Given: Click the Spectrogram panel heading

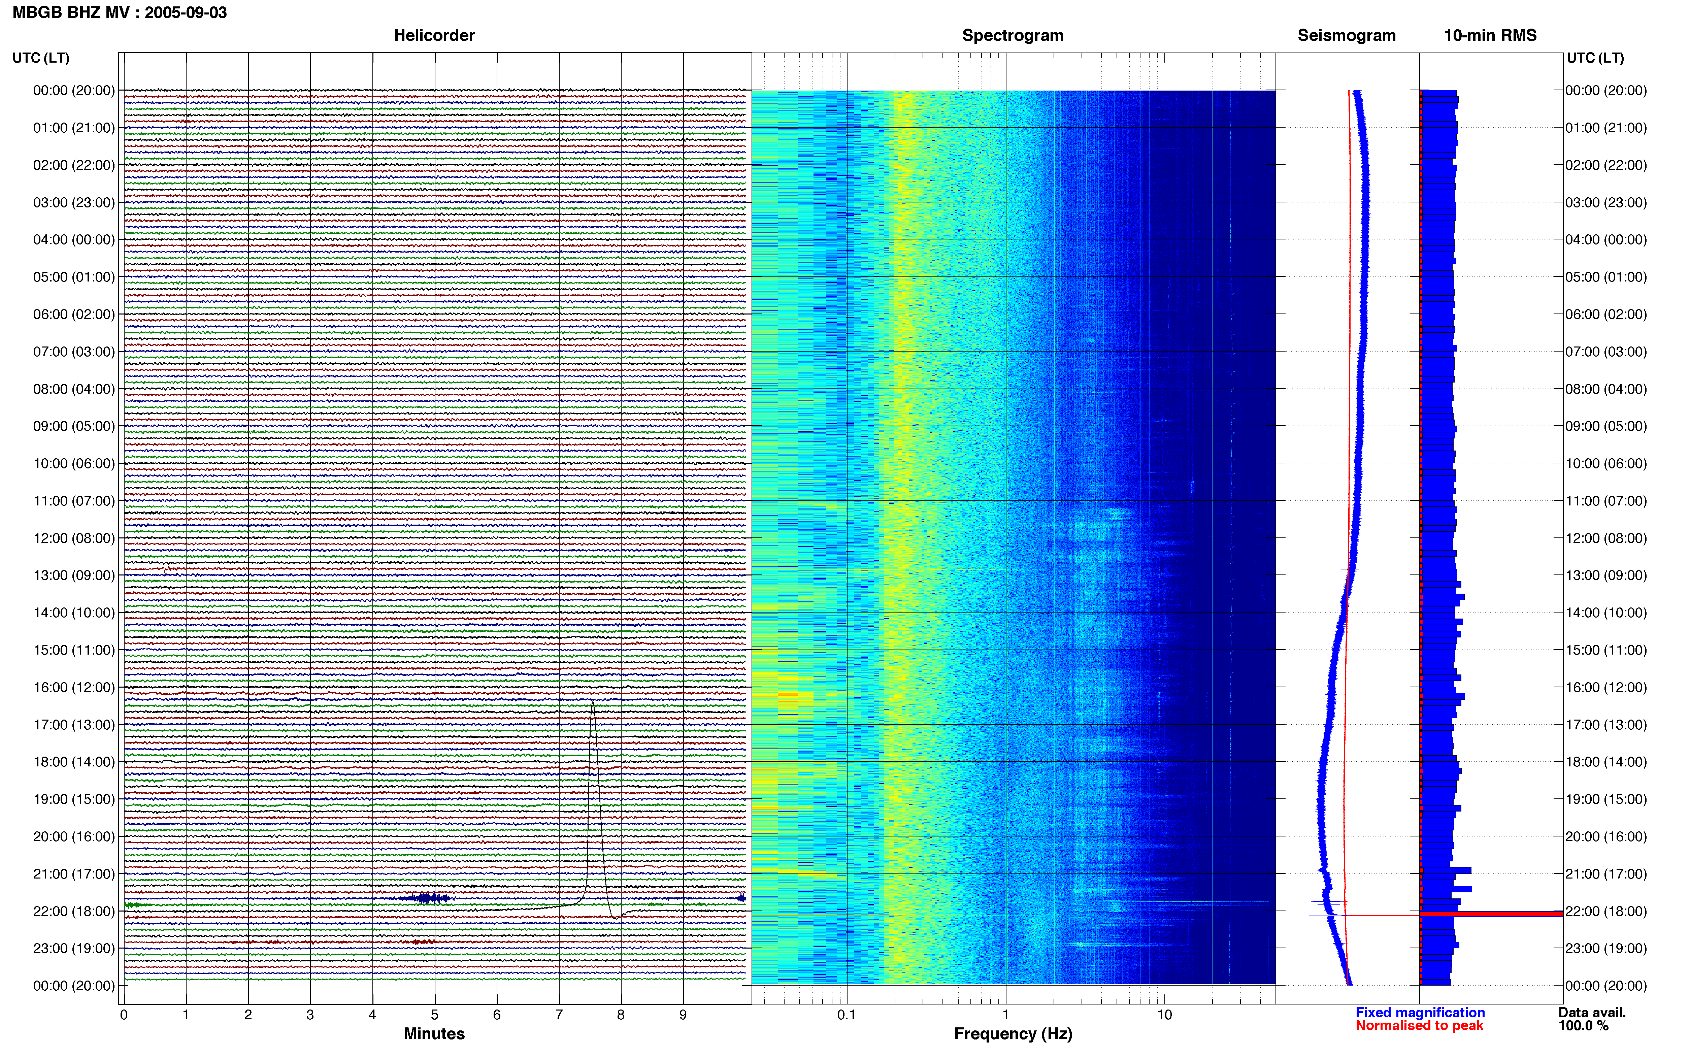Looking at the screenshot, I should [1013, 36].
